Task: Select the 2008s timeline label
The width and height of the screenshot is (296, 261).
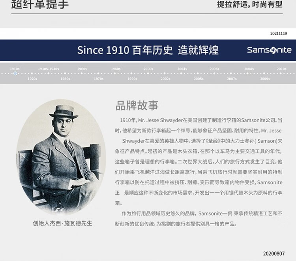Action: point(249,69)
